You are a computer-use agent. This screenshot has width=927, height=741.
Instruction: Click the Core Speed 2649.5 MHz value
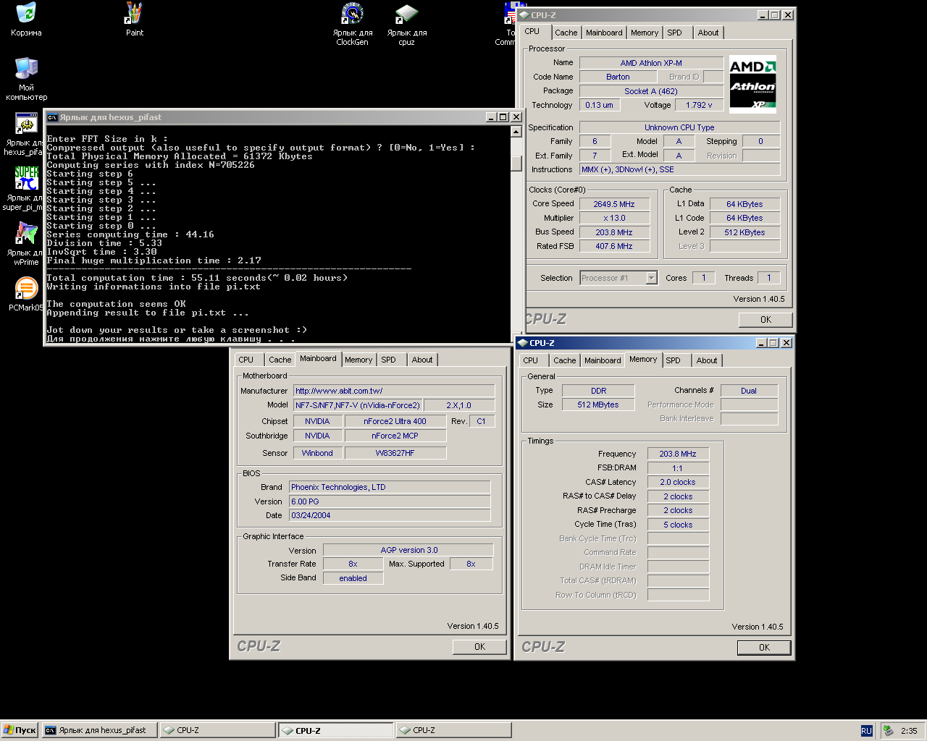point(614,204)
